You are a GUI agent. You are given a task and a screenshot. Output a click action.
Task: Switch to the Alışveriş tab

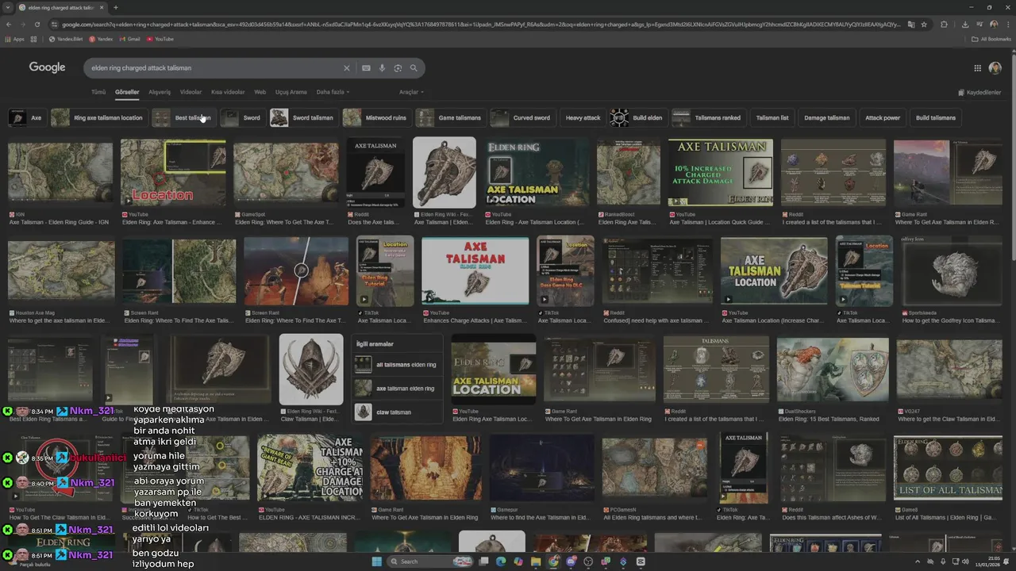pos(160,92)
